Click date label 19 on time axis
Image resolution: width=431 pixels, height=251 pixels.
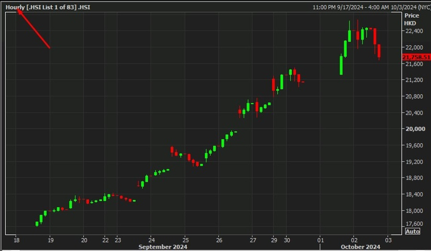tap(50, 241)
